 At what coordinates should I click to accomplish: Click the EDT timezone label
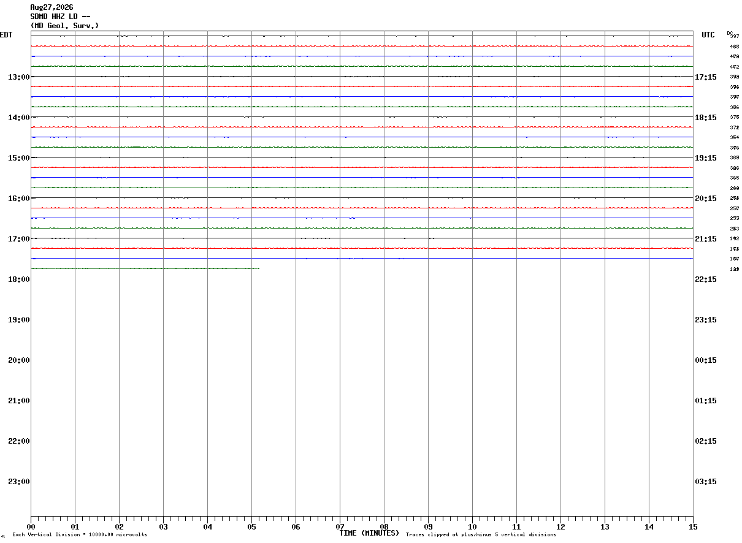point(6,35)
